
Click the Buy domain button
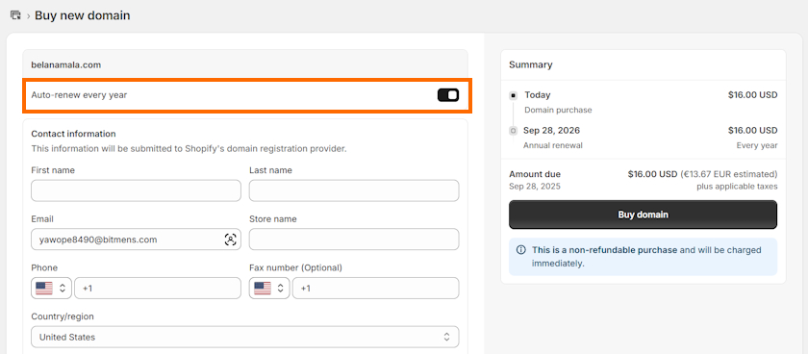point(644,215)
